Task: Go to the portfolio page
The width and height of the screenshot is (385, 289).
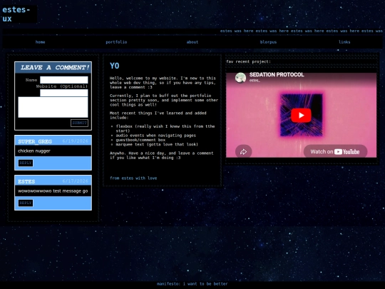Action: [116, 42]
